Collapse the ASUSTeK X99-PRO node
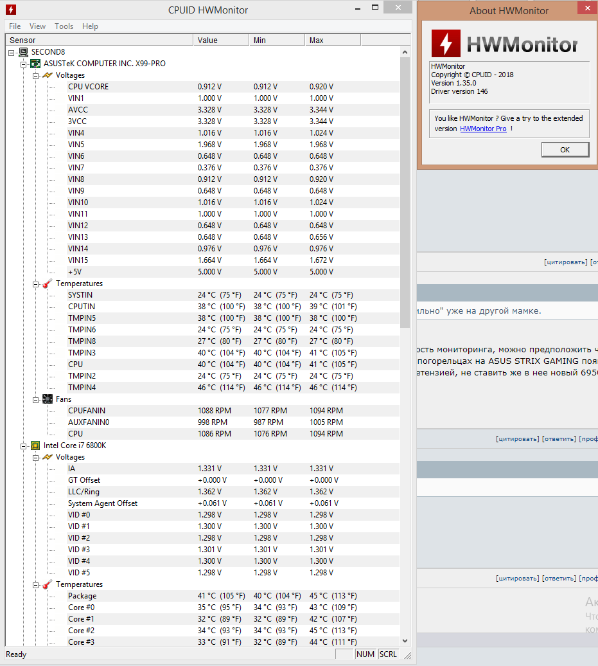The image size is (598, 666). [23, 64]
